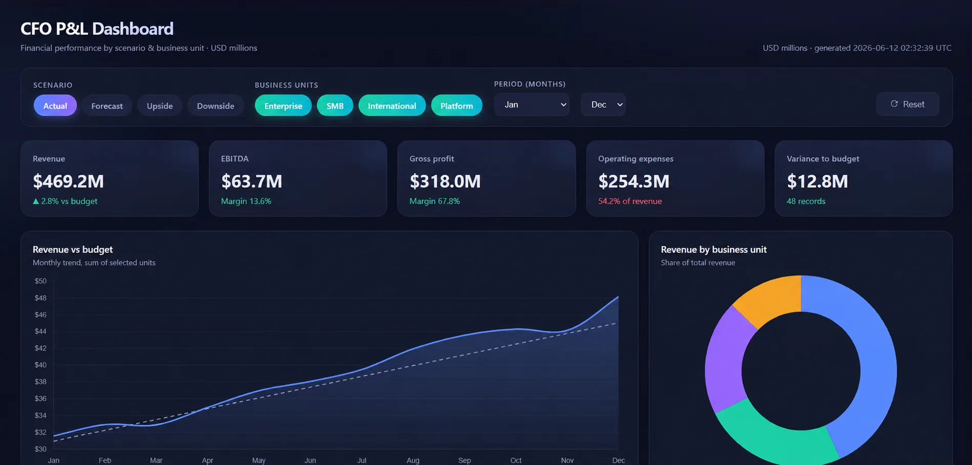This screenshot has height=465, width=972.
Task: Click the EBITDA $63.7M value
Action: click(x=251, y=181)
